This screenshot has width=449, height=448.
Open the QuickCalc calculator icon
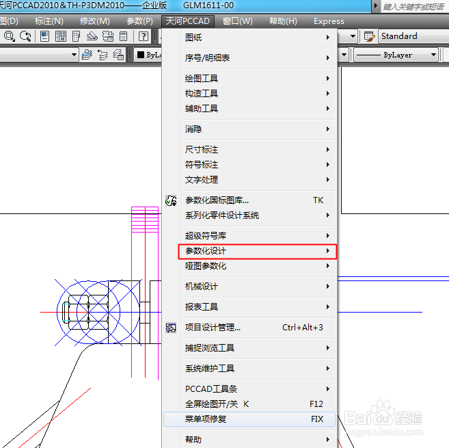click(124, 36)
